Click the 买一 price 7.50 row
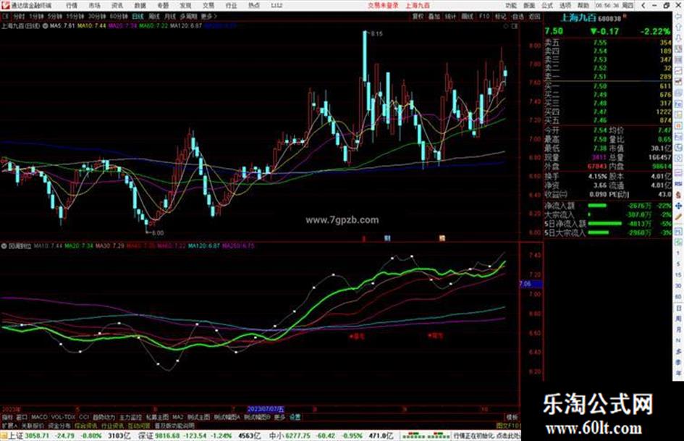Image resolution: width=684 pixels, height=441 pixels. (607, 86)
